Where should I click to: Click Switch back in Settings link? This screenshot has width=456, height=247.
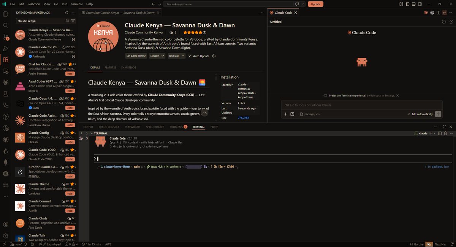click(x=381, y=95)
